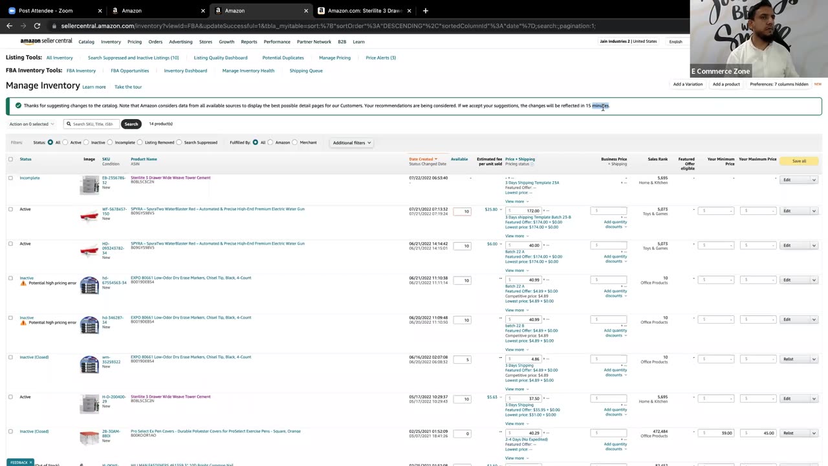828x466 pixels.
Task: Open the Pricing menu
Action: pyautogui.click(x=135, y=41)
